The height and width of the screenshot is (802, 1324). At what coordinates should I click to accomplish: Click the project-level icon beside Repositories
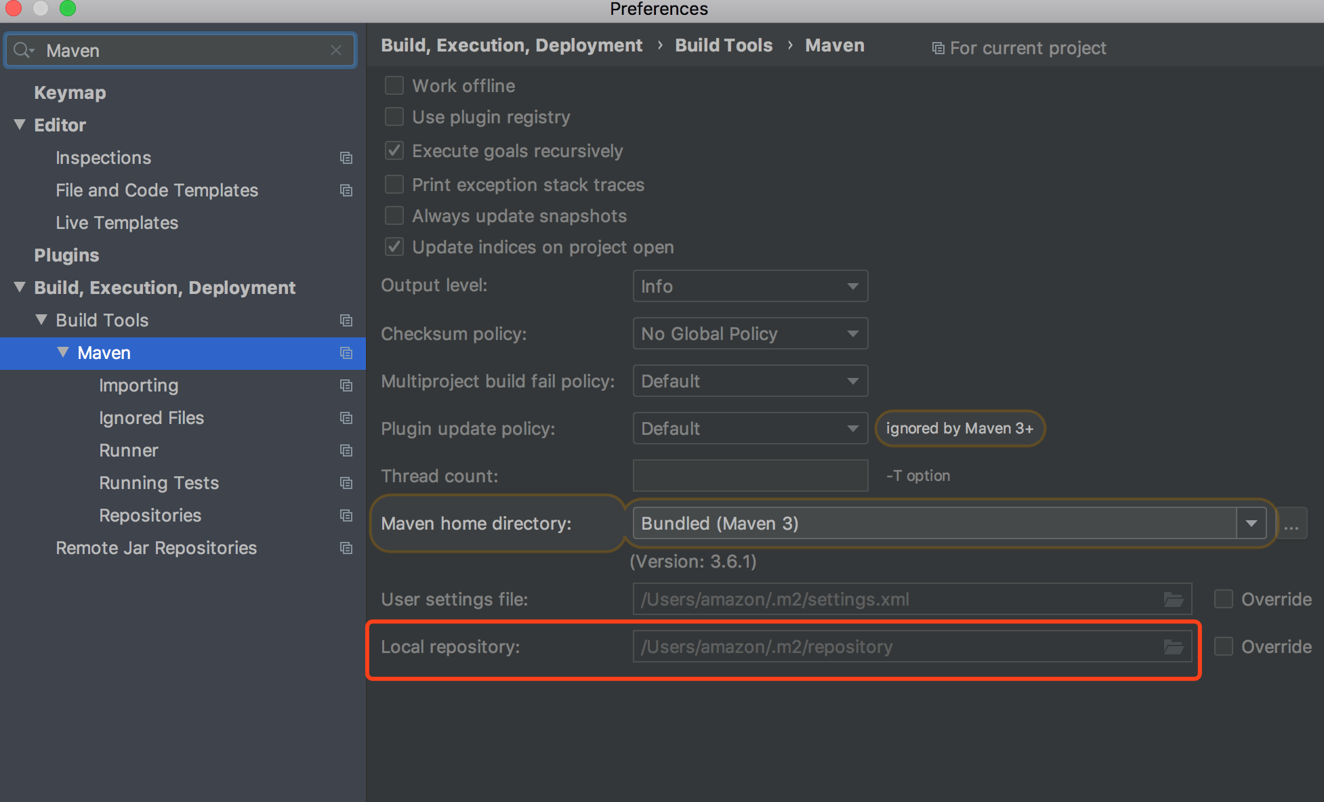pos(346,515)
